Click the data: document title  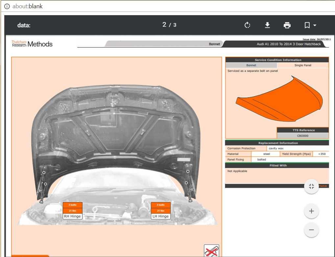coord(24,25)
